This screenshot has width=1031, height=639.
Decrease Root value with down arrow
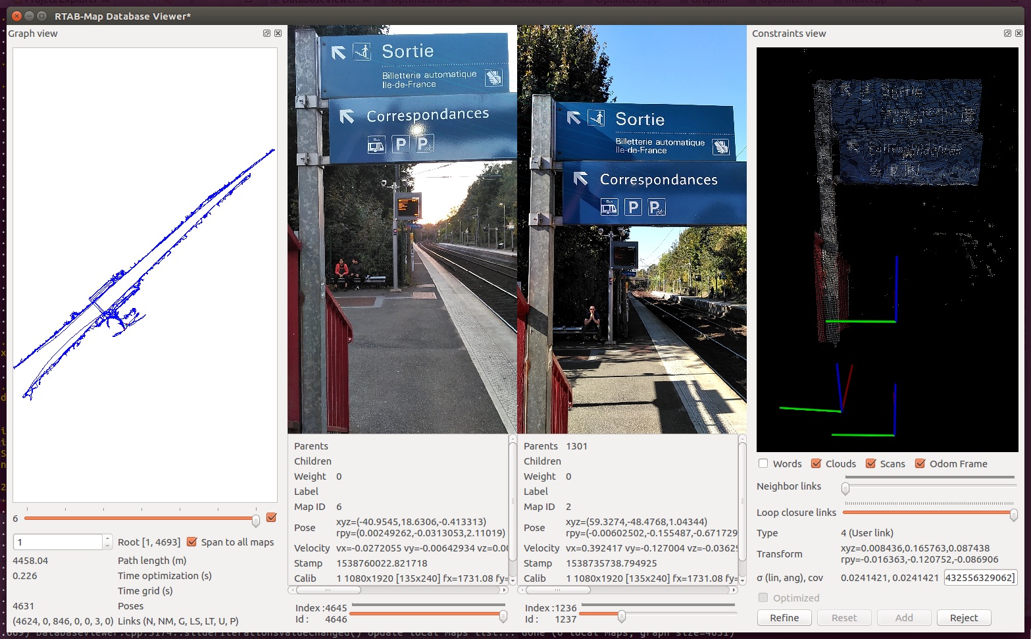click(107, 546)
